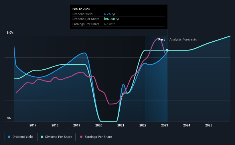Click the tooltip Dividend Per Share row label
235x145 pixels.
tap(86, 19)
